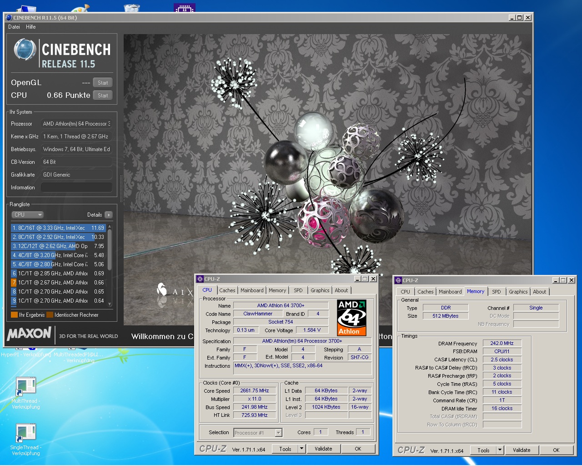Screen dimensions: 582x466
Task: Switch to CPU tab in left CPU-Z
Action: point(207,290)
